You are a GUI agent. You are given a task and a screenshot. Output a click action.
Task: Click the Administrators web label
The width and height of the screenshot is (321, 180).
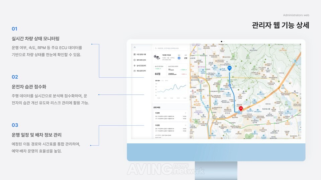296,15
